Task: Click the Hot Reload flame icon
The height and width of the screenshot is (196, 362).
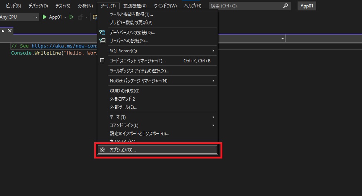Action: pyautogui.click(x=80, y=17)
